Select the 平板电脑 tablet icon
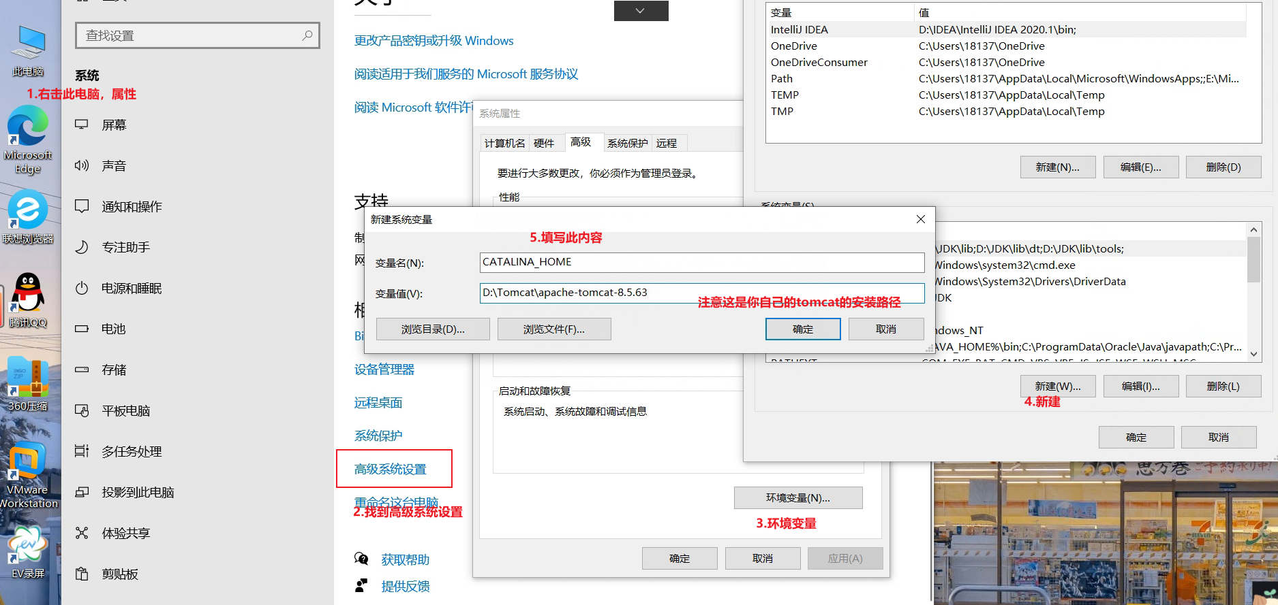This screenshot has width=1278, height=605. [x=82, y=410]
